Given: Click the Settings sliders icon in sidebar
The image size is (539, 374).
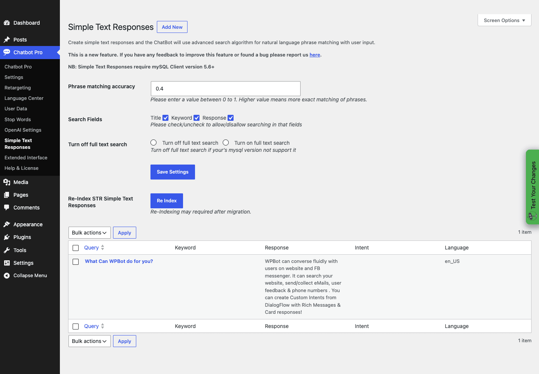Looking at the screenshot, I should click(7, 263).
